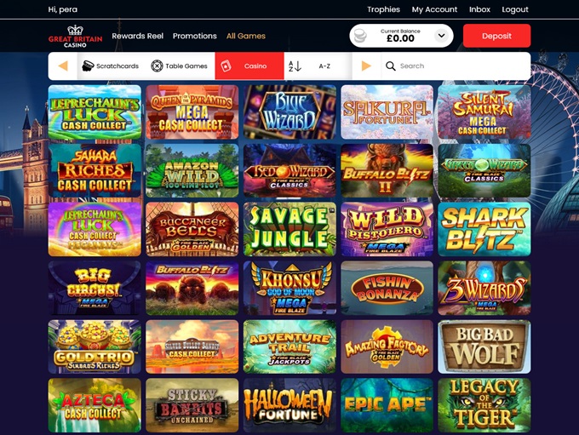Switch to the Casino category tab
This screenshot has height=435, width=579.
[x=249, y=66]
